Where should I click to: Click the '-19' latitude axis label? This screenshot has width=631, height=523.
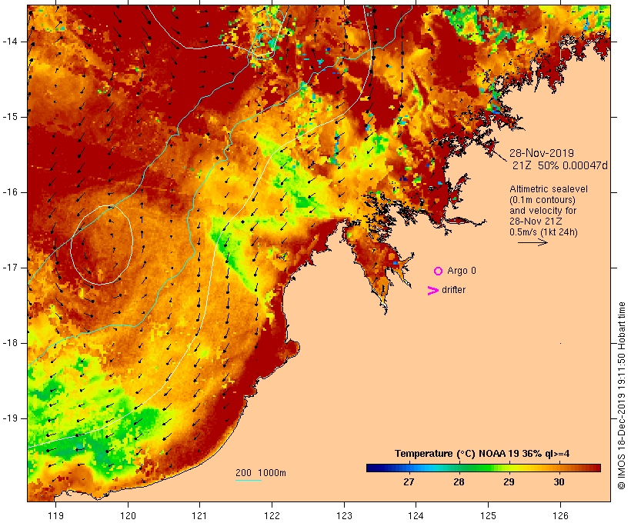click(9, 418)
